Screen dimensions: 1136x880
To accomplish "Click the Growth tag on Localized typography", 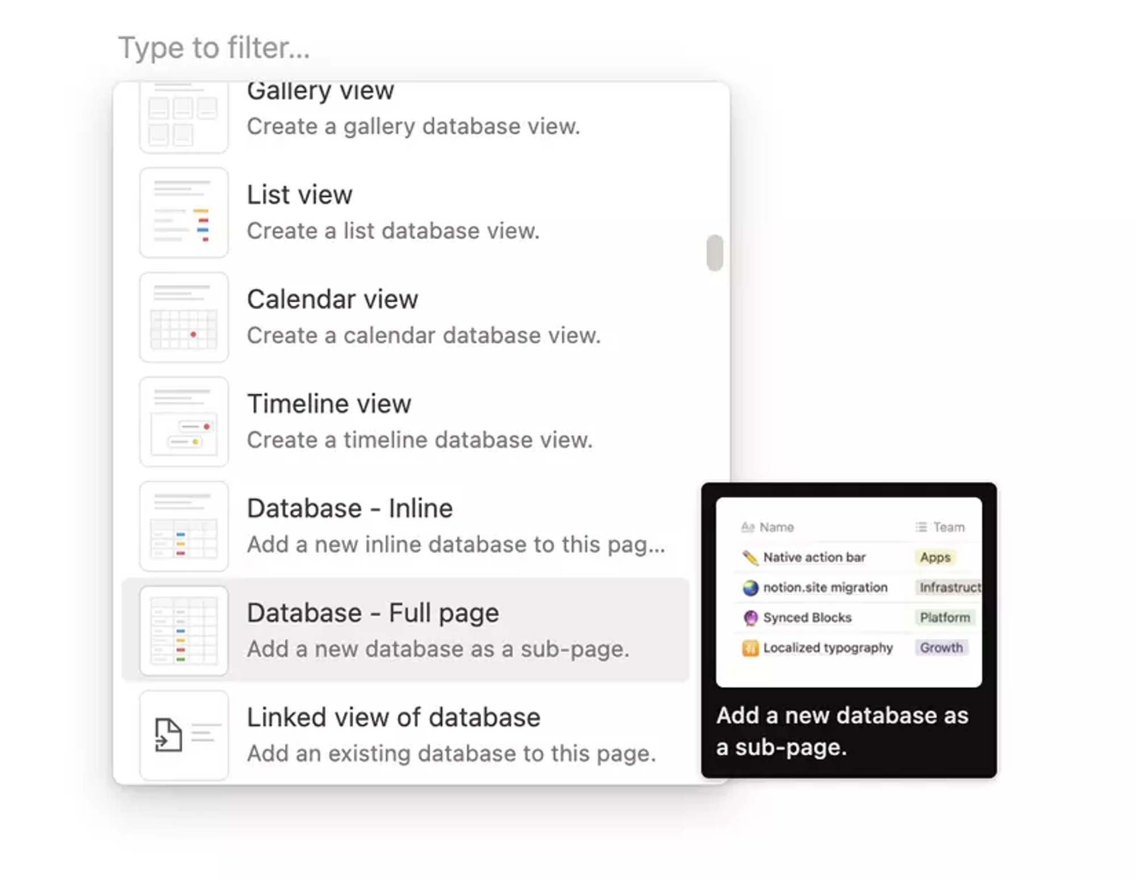I will [x=941, y=648].
